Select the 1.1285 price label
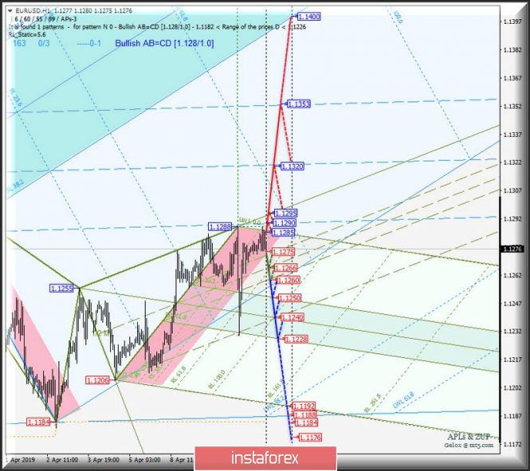This screenshot has width=530, height=471. [283, 232]
